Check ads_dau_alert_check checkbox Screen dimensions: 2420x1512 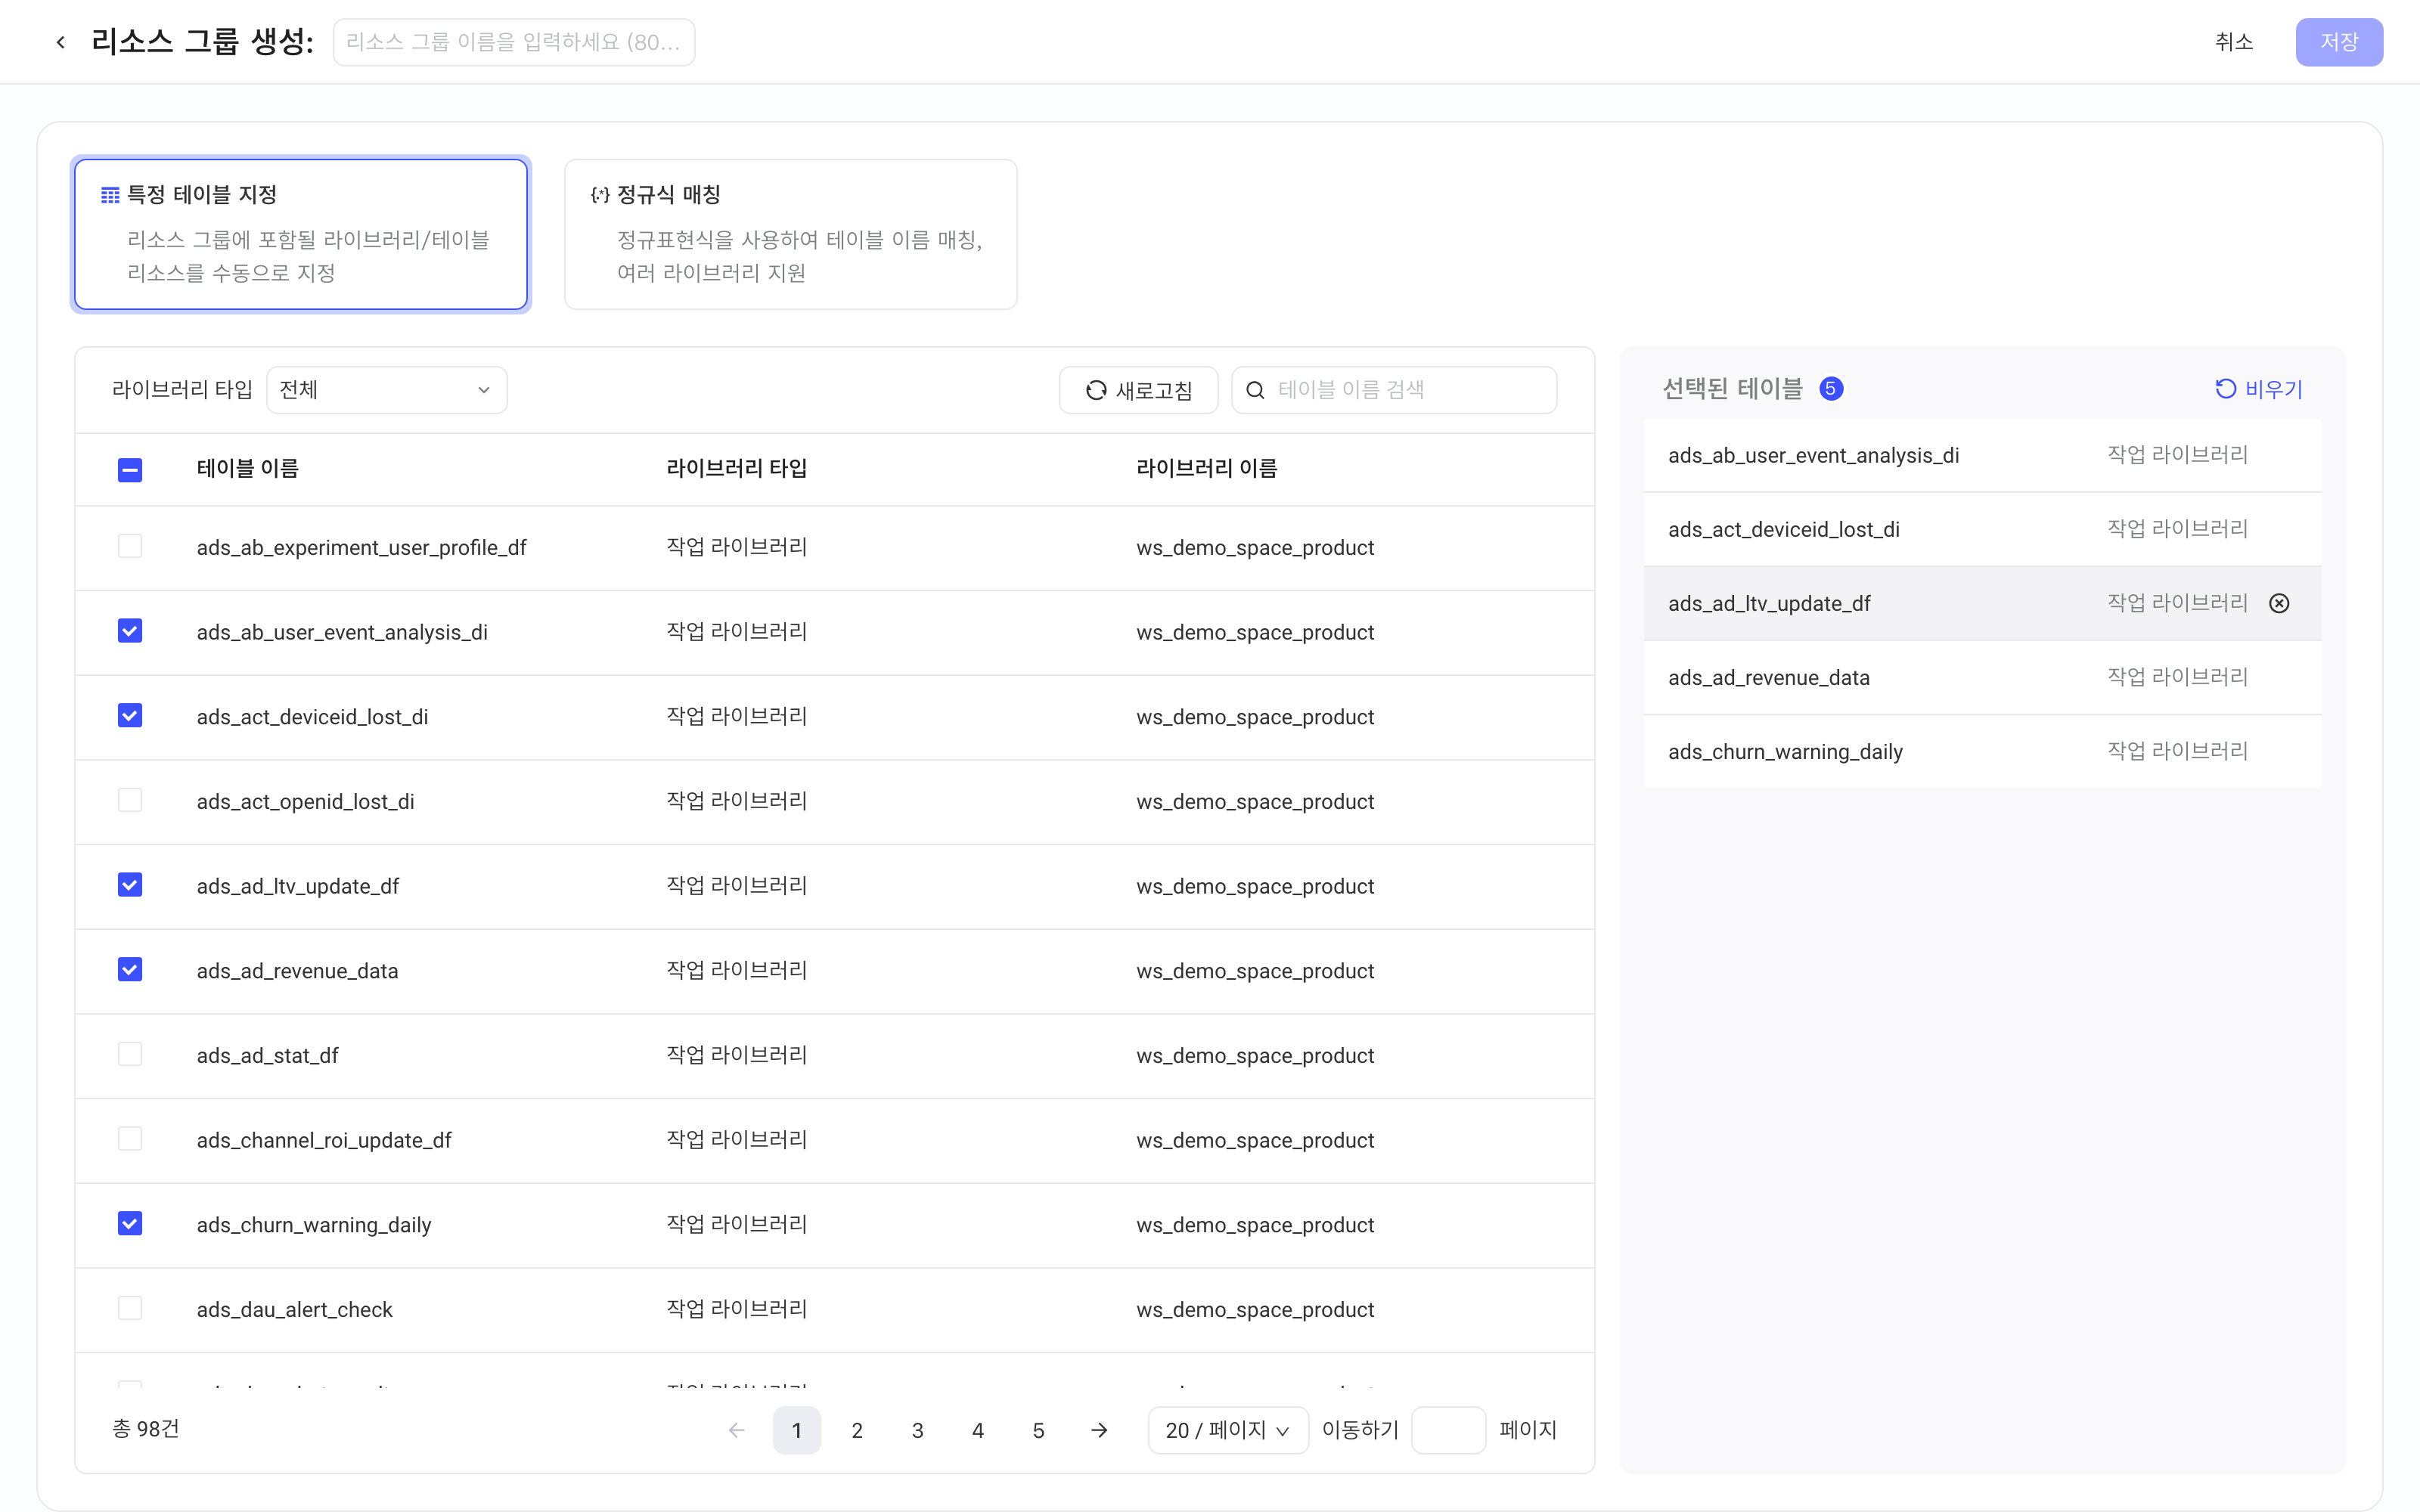pyautogui.click(x=130, y=1308)
